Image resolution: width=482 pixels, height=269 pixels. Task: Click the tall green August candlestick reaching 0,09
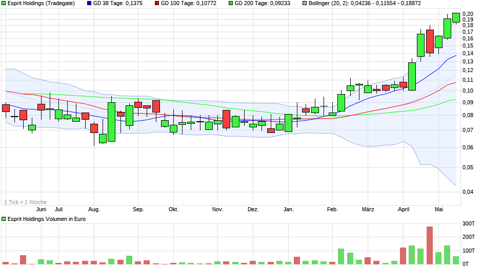[x=111, y=122]
